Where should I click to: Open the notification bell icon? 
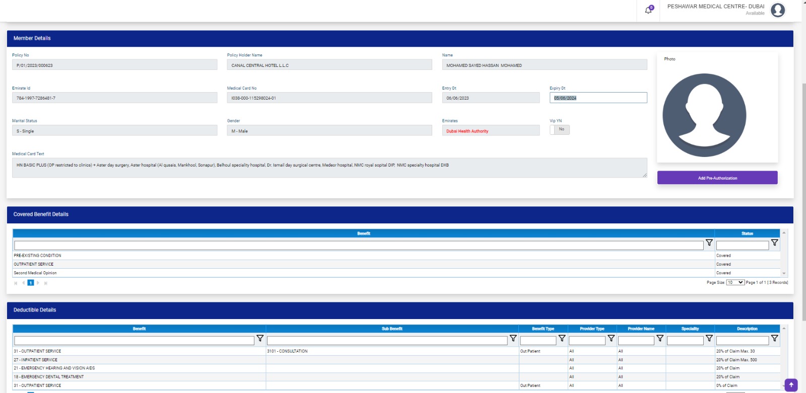648,10
